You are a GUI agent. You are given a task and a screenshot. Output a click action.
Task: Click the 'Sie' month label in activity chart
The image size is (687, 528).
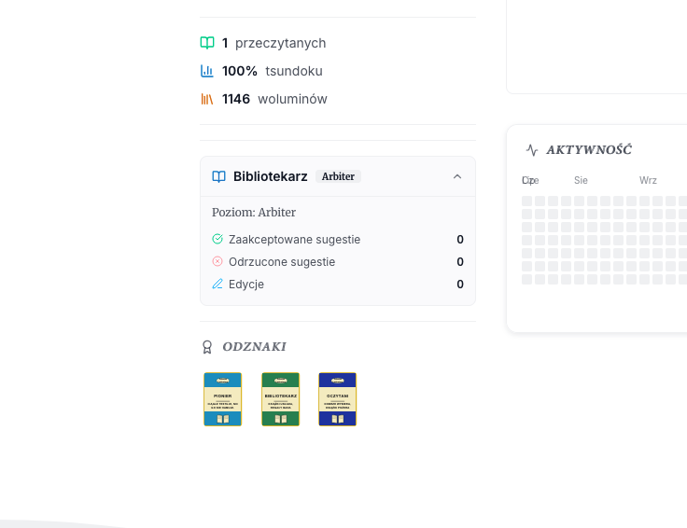(x=581, y=180)
